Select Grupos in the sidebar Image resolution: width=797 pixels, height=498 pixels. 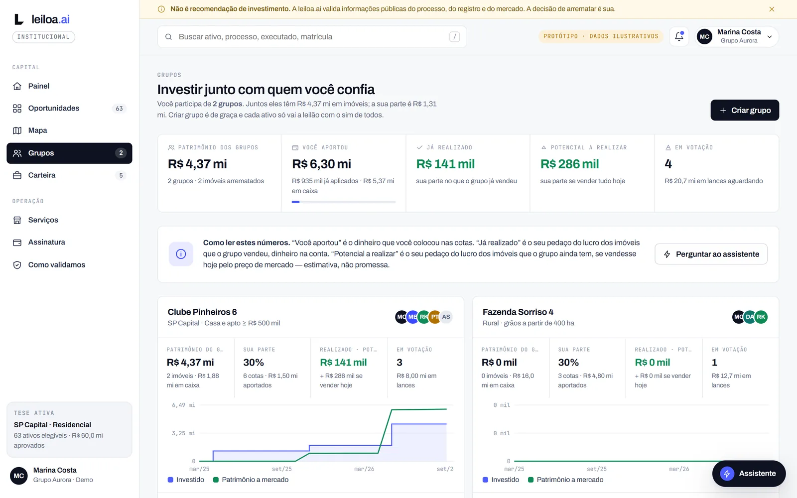click(69, 153)
